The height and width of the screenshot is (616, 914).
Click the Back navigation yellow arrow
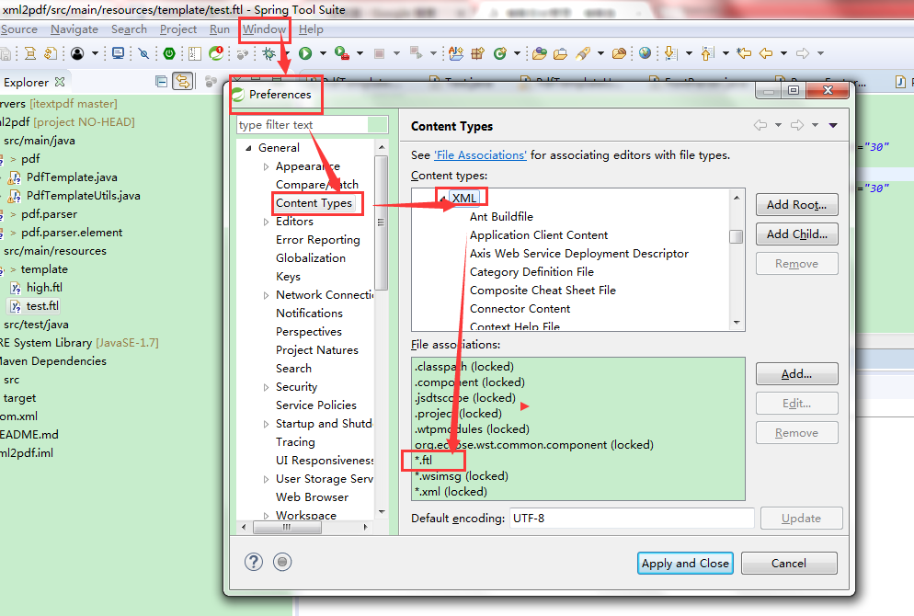click(x=766, y=53)
